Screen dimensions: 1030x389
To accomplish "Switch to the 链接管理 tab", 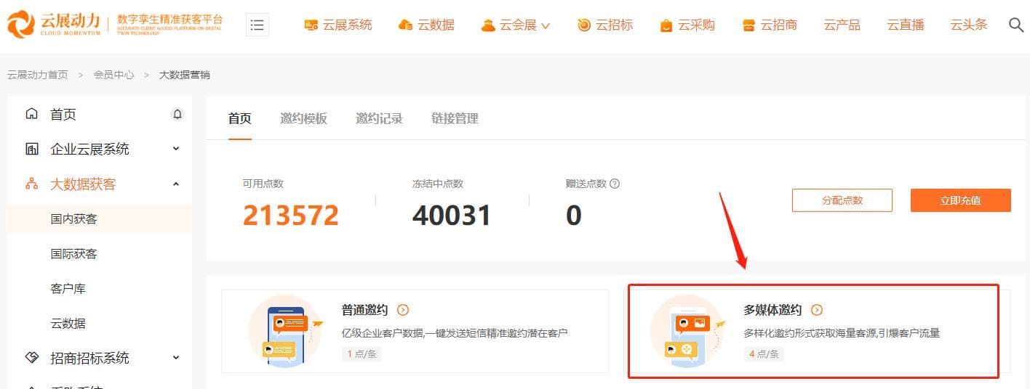I will click(x=455, y=118).
